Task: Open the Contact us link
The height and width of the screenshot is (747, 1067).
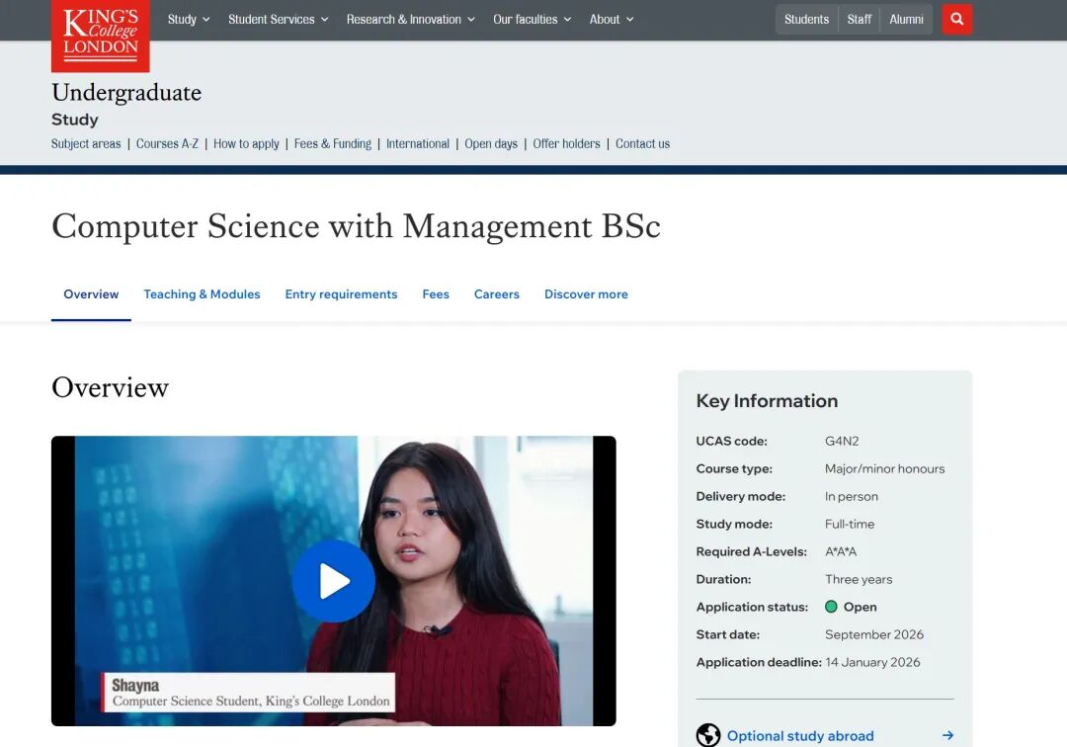Action: click(x=642, y=143)
